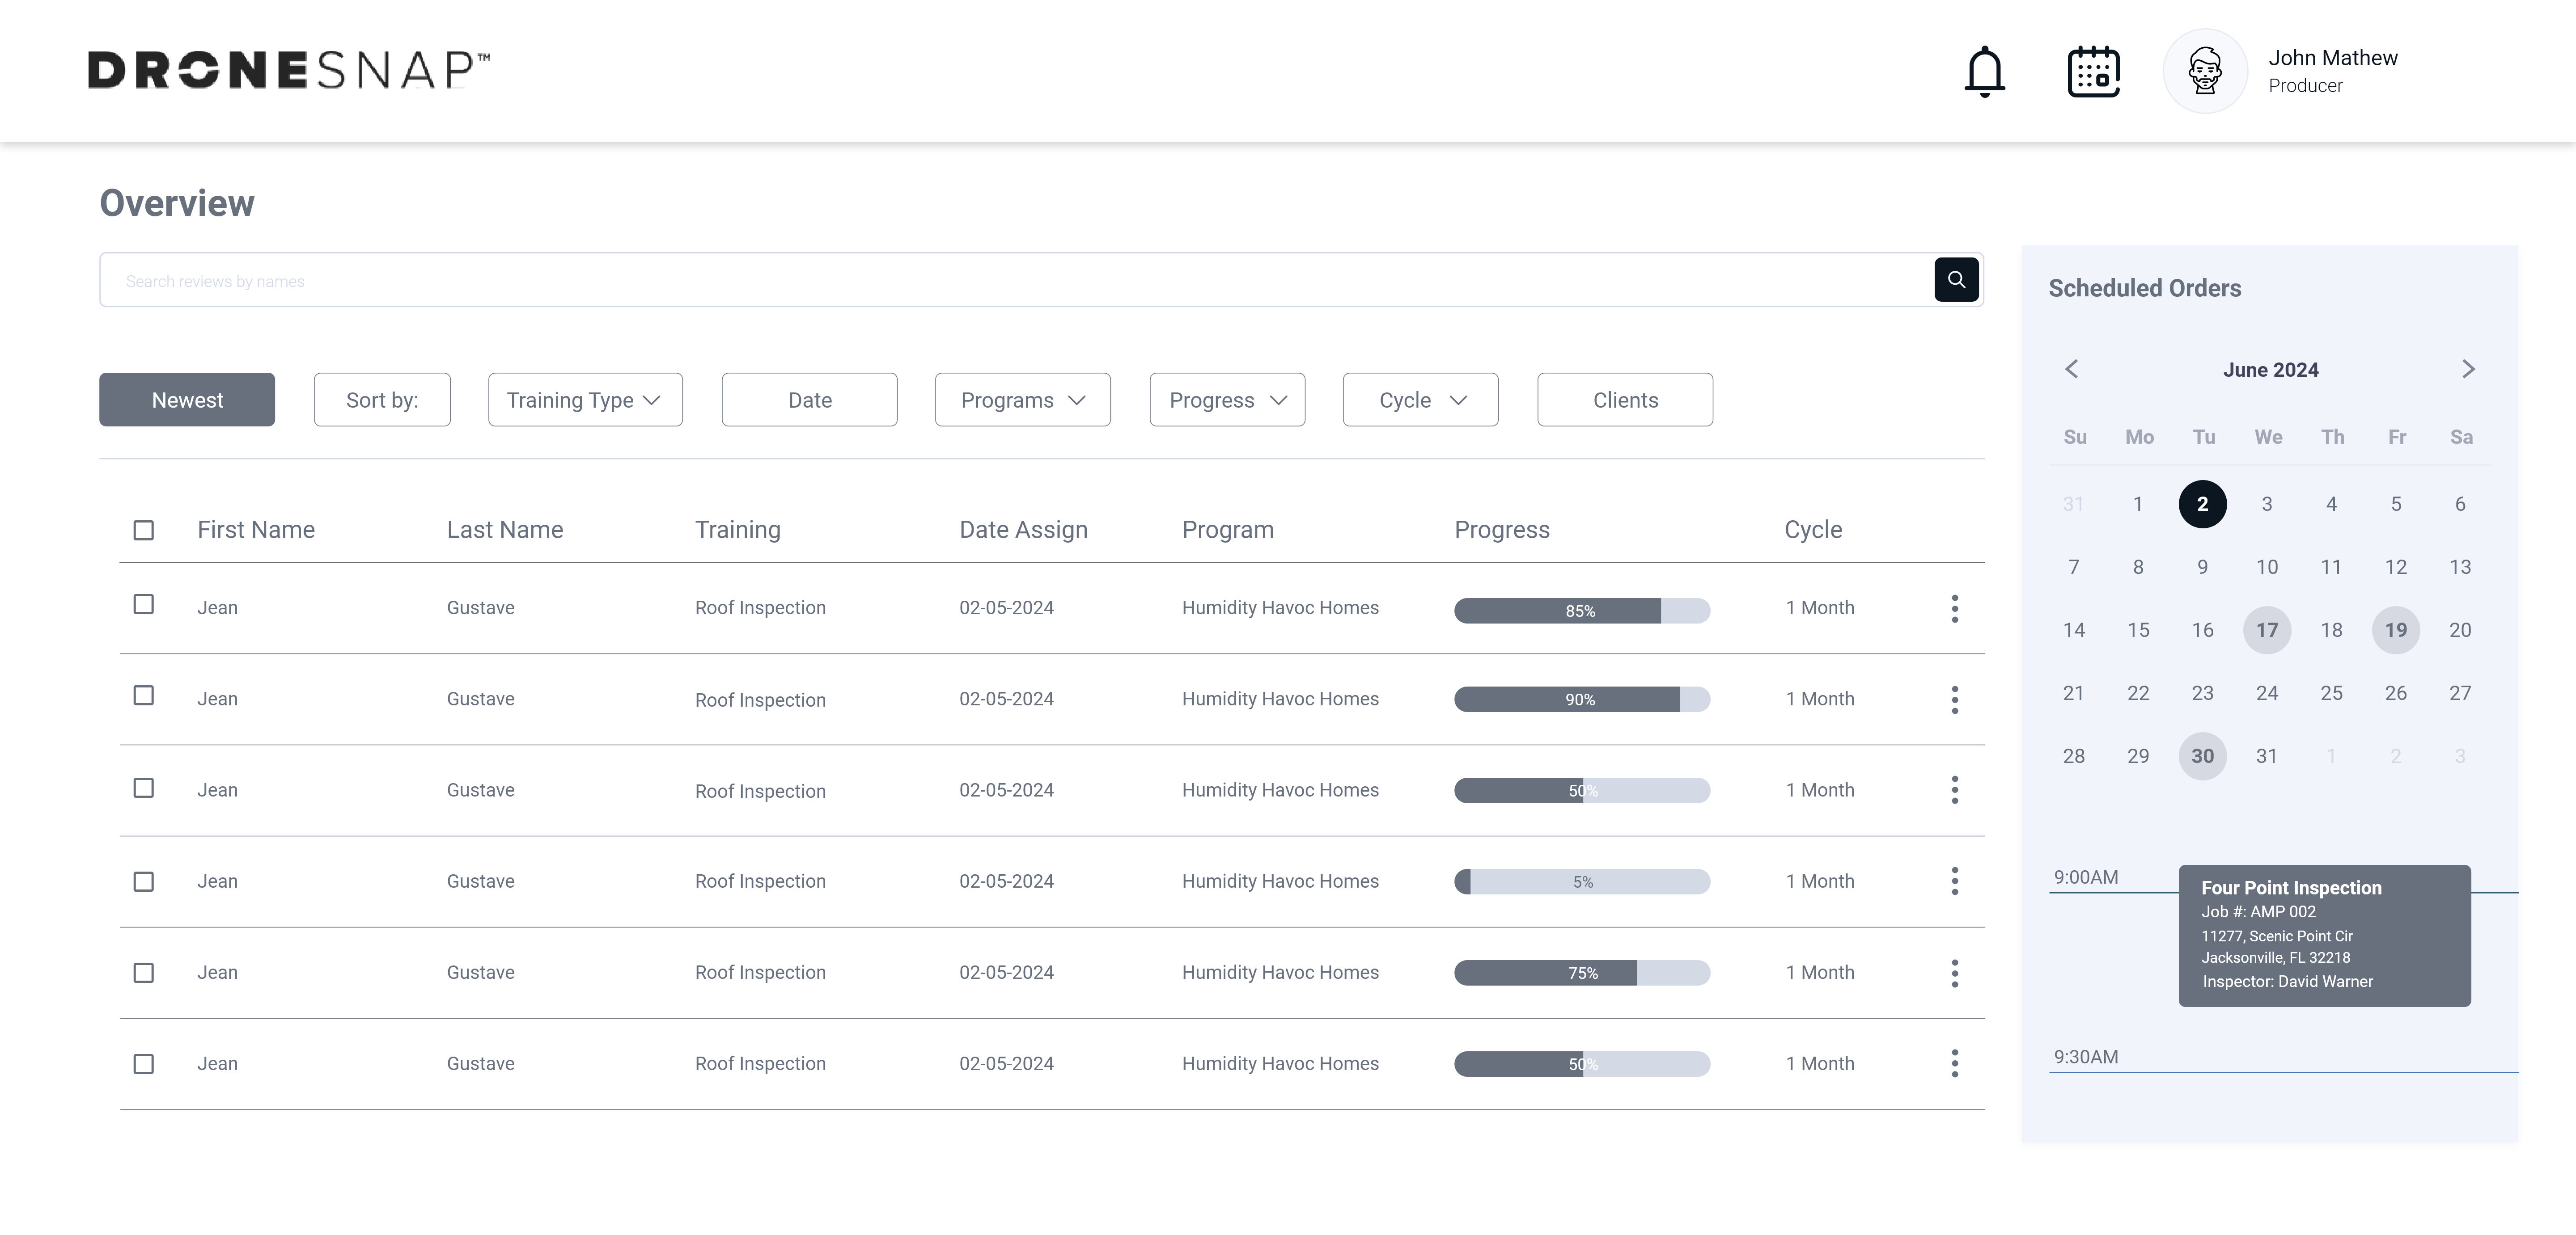Click the 9:30AM time slot label
The image size is (2576, 1235).
click(2086, 1056)
